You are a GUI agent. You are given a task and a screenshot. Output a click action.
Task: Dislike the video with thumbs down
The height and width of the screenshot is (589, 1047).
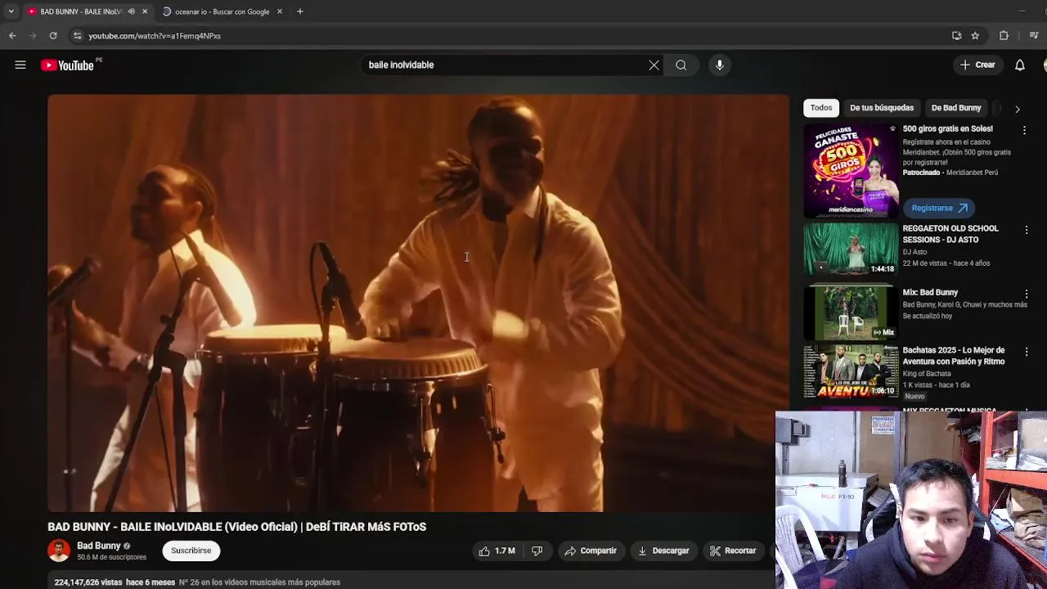tap(537, 551)
